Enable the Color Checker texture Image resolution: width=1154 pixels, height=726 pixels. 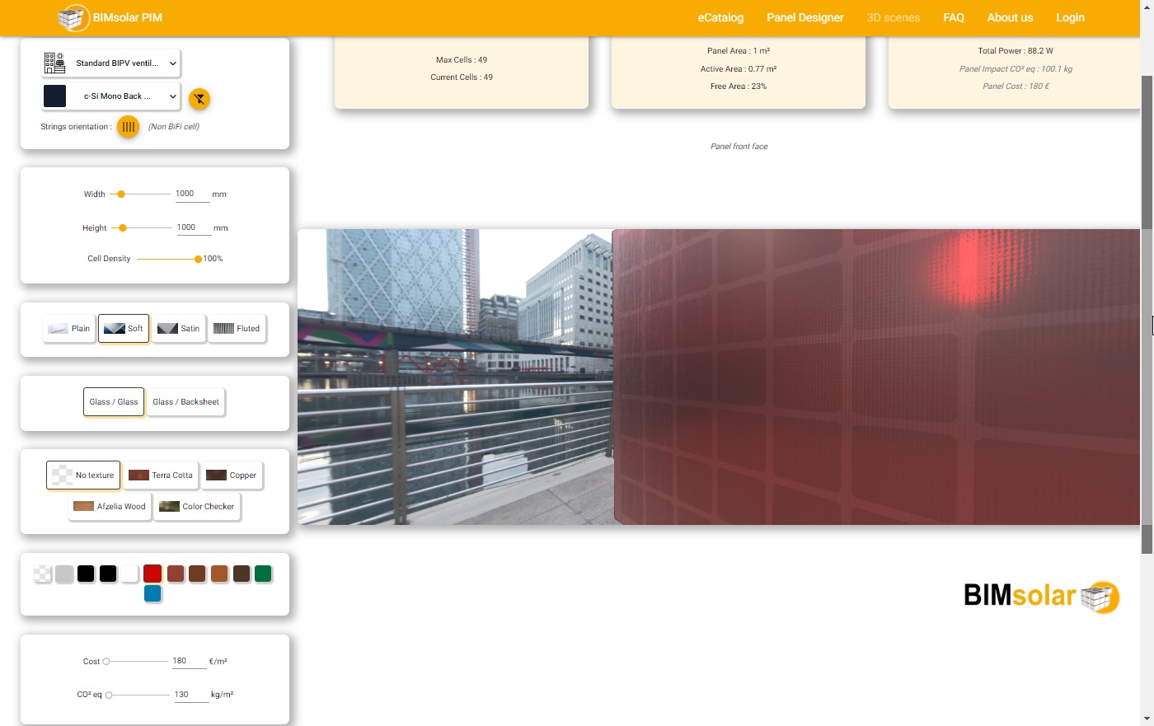[197, 507]
